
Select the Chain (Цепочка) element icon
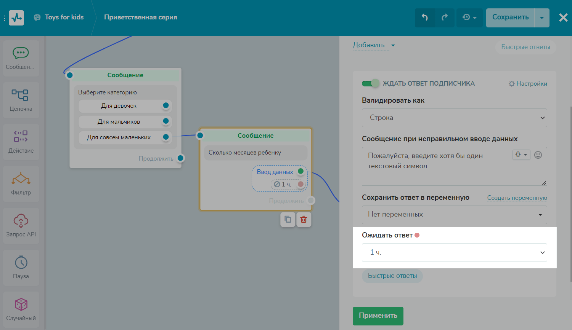pyautogui.click(x=21, y=95)
